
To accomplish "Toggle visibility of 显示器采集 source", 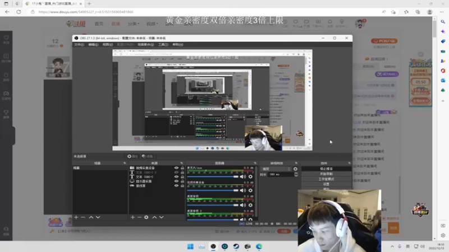I will [176, 181].
